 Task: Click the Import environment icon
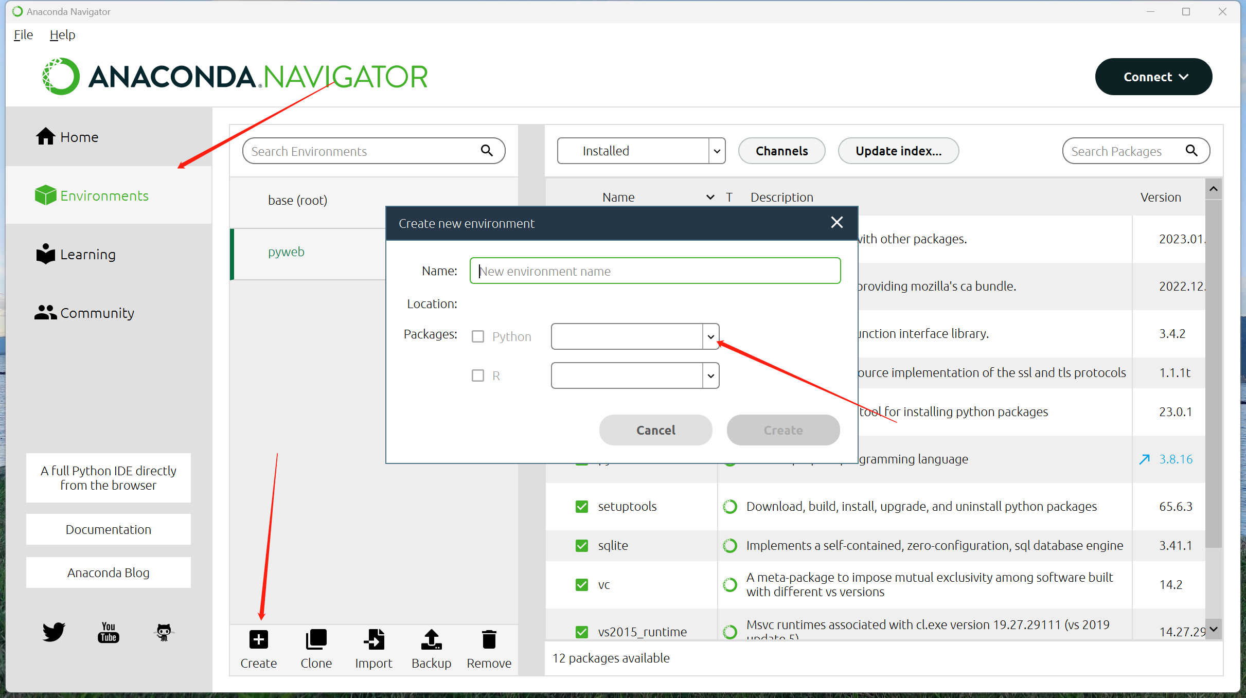pos(374,639)
